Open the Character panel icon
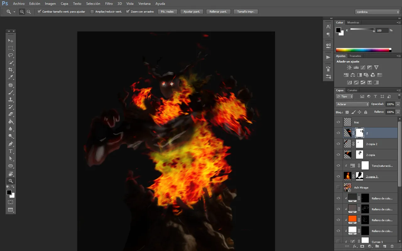Screen dimensions: 402x251 pos(328,27)
